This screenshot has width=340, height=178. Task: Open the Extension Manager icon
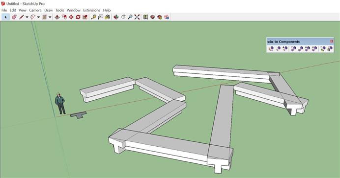point(167,17)
